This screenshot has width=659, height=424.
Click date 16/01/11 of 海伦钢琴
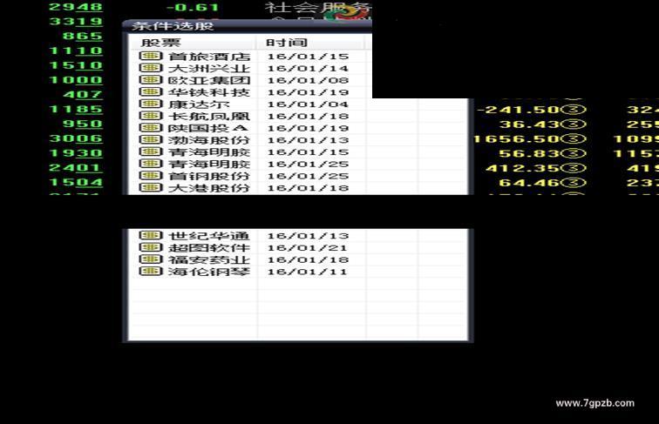pyautogui.click(x=308, y=272)
